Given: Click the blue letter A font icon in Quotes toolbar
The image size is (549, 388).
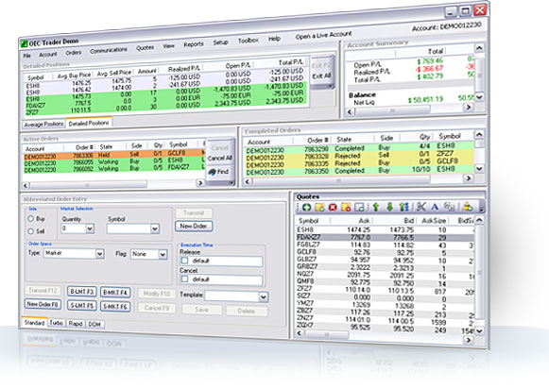Looking at the screenshot, I should click(435, 207).
